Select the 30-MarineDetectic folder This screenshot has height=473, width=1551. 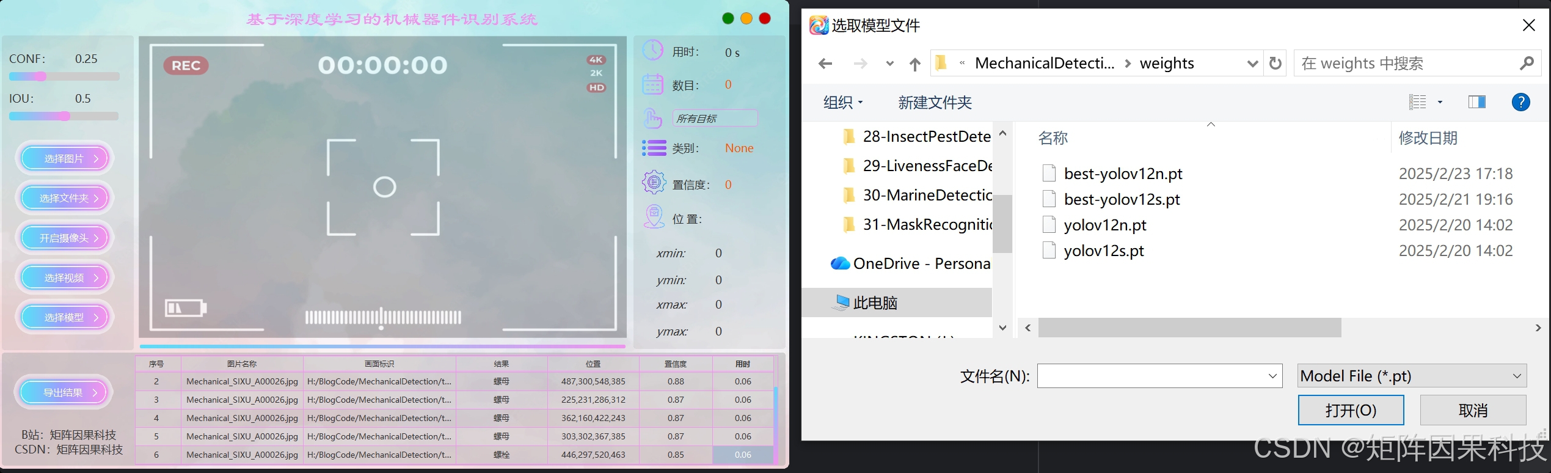(x=916, y=195)
